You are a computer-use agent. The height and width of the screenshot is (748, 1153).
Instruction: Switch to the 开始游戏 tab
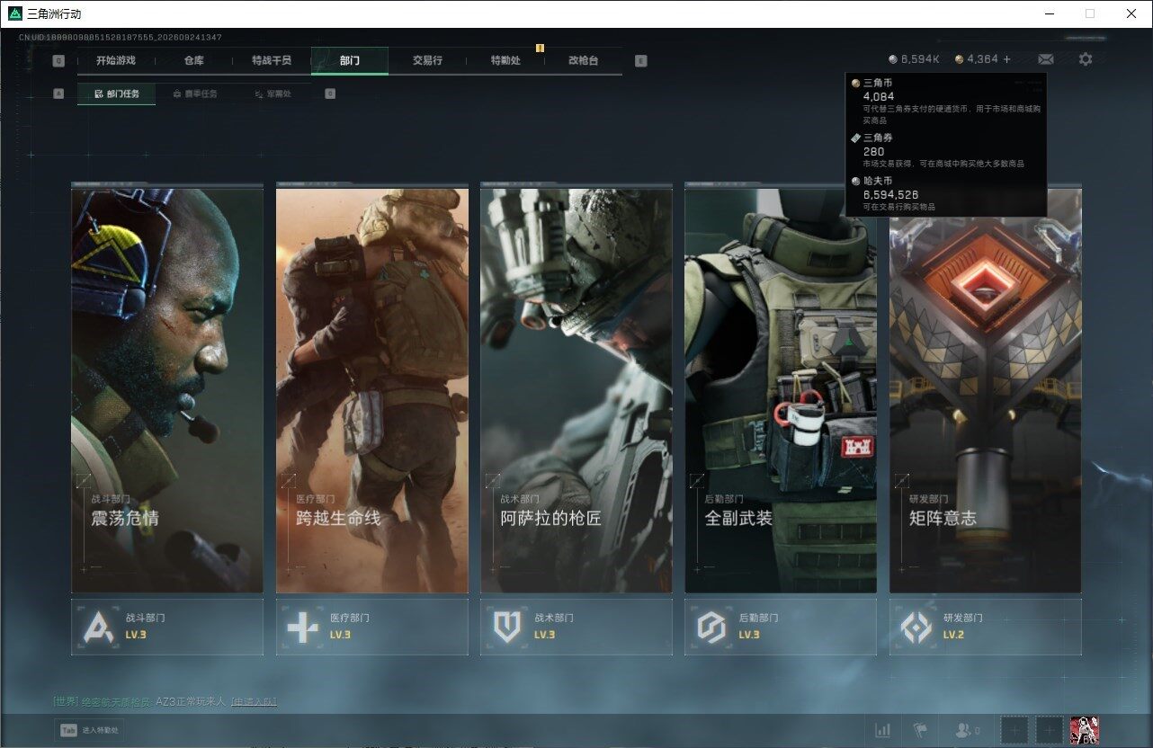click(116, 61)
